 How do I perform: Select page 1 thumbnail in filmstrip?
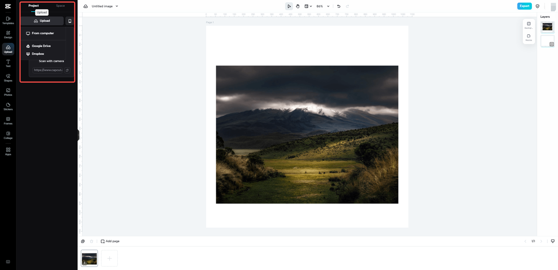(x=89, y=258)
